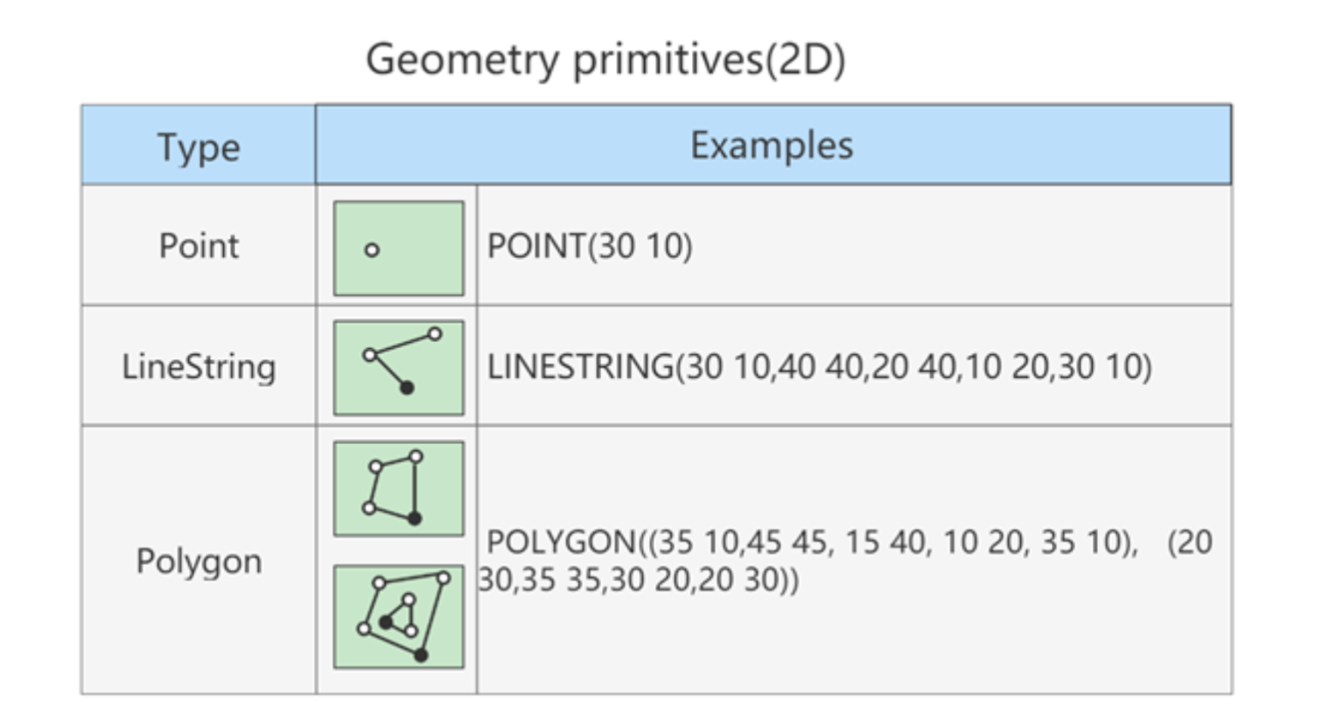Click the filled black vertex of simple Polygon
Viewport: 1329px width, 711px height.
[415, 518]
